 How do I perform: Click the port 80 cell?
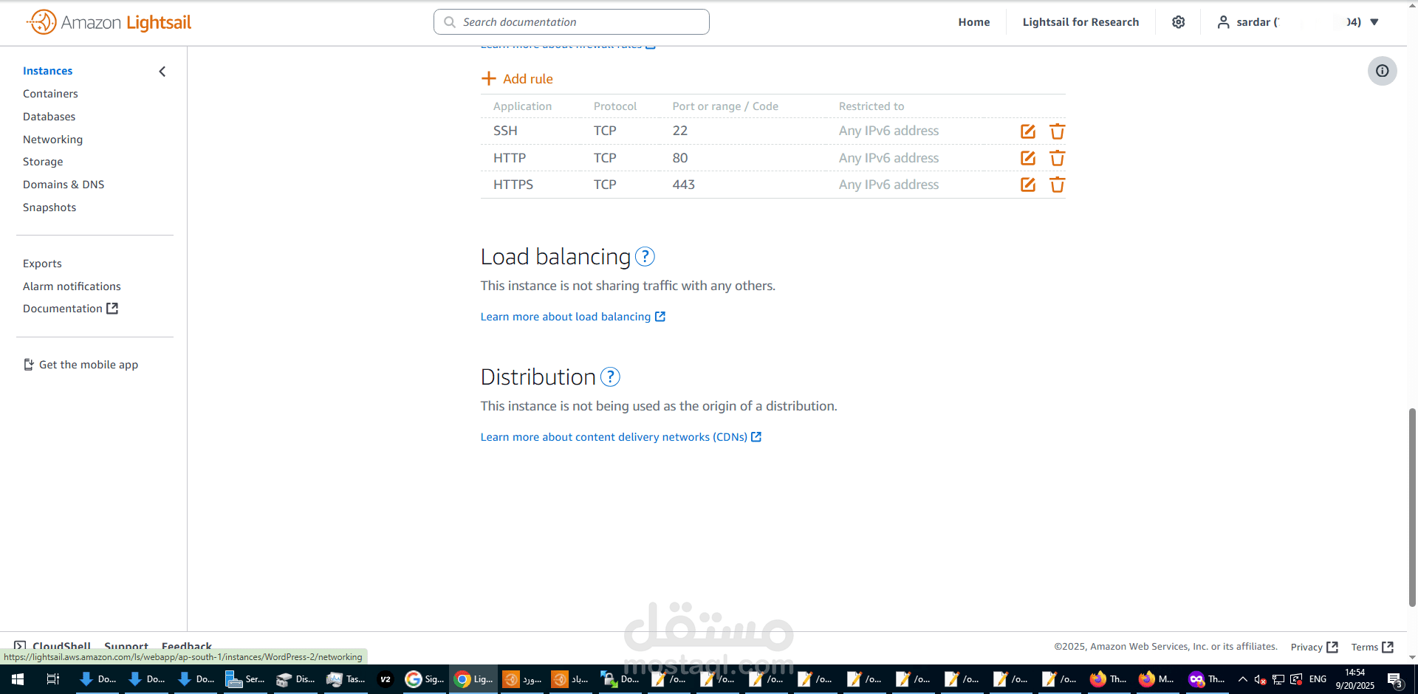click(x=679, y=158)
